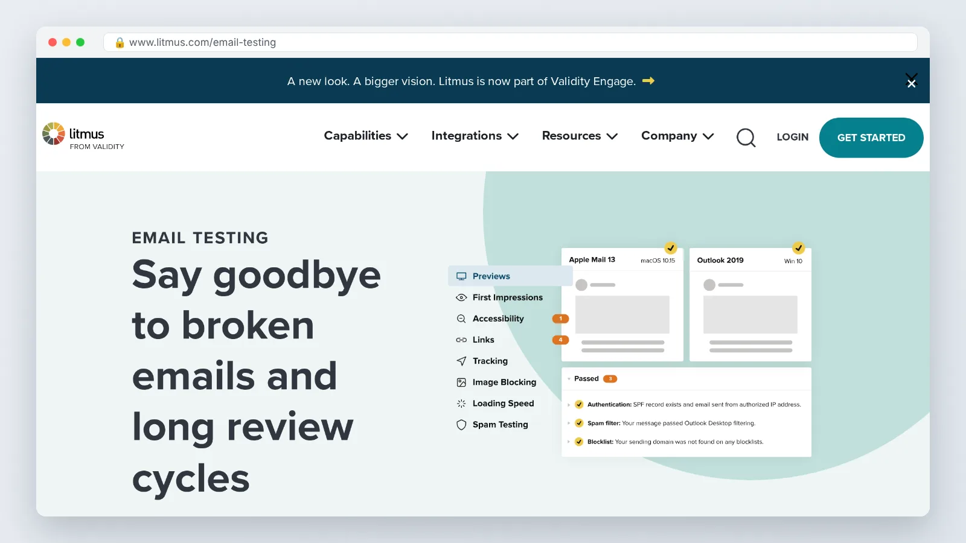Click the Image Blocking picture icon
The width and height of the screenshot is (966, 543).
coord(461,383)
